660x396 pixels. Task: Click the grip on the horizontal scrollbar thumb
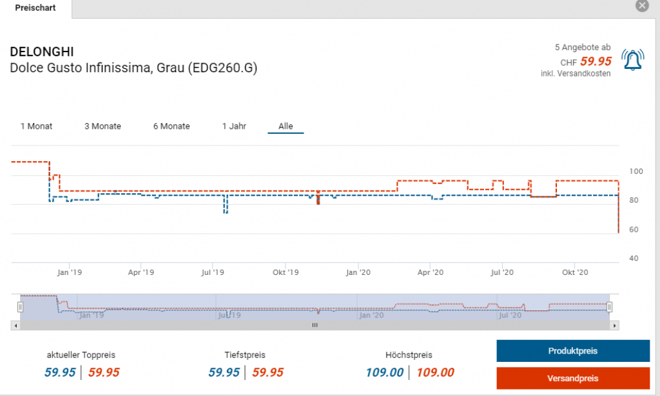(x=315, y=325)
